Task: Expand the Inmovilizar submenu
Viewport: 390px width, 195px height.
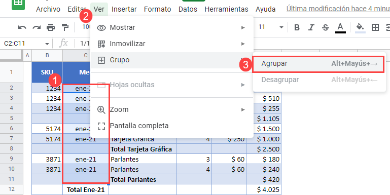Action: pyautogui.click(x=172, y=44)
